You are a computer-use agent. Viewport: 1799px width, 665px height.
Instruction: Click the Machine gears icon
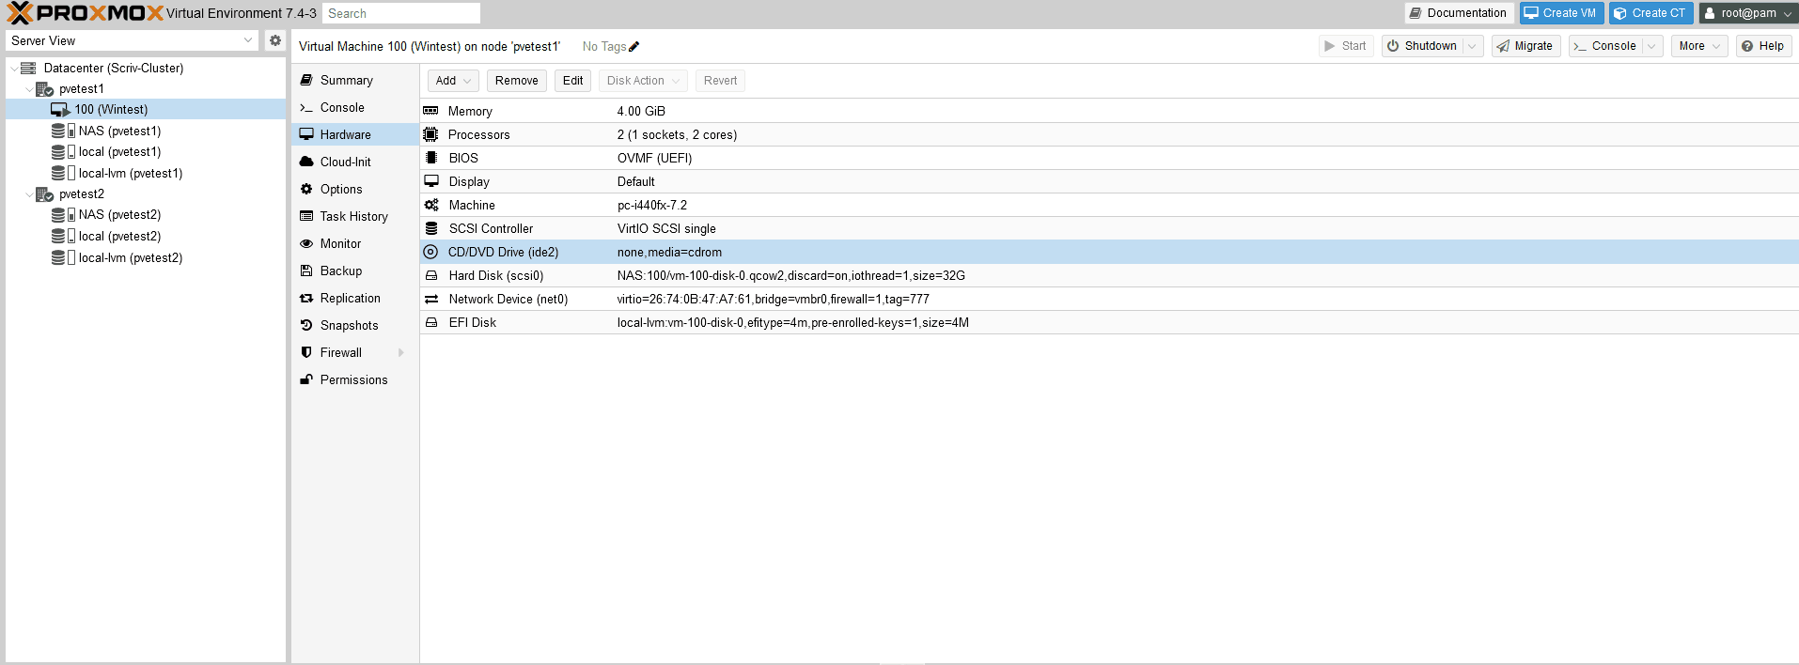(430, 205)
